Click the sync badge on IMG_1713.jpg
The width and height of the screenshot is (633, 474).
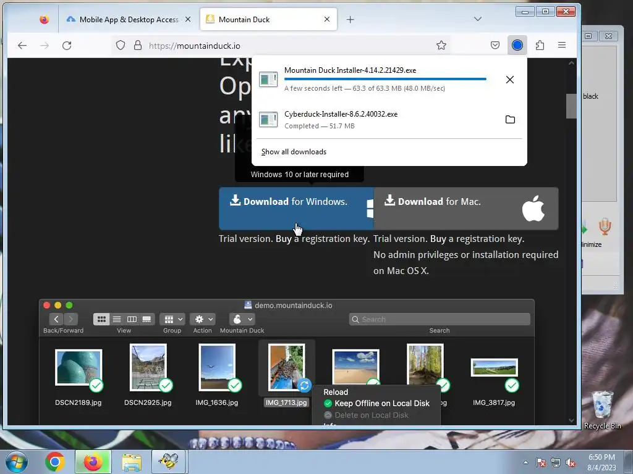tap(304, 385)
